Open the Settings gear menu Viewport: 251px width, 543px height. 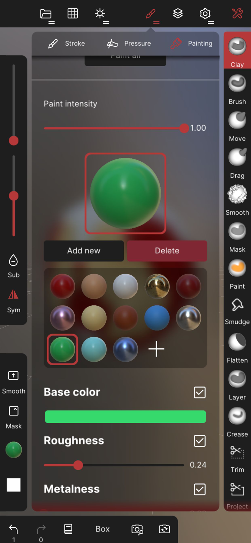tap(206, 14)
